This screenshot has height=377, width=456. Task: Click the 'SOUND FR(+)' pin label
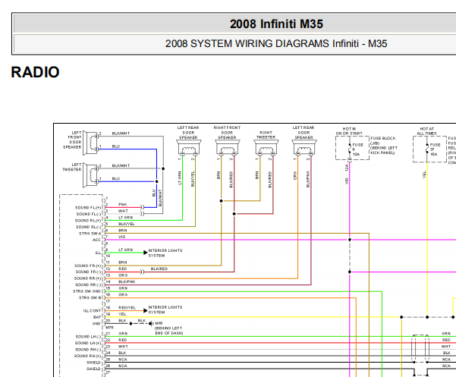[88, 265]
